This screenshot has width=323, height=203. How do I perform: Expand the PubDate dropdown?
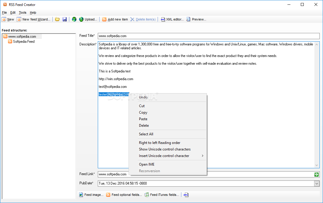316,183
